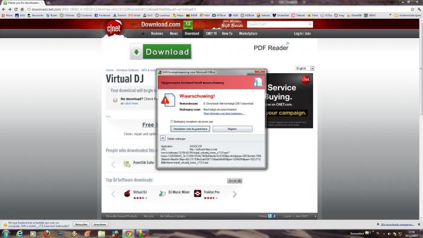Click the search magnifier in CNET search box
This screenshot has width=423, height=238.
tap(310, 24)
